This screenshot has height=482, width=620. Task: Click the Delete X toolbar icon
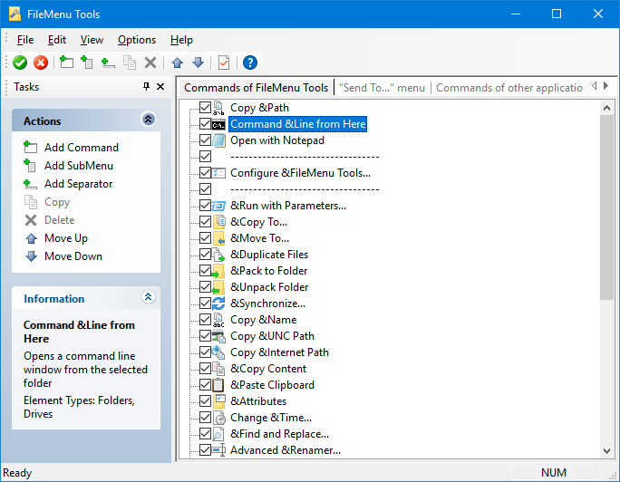[150, 63]
